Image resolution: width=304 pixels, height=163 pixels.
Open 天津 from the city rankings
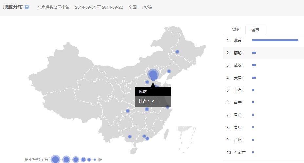[x=238, y=78]
